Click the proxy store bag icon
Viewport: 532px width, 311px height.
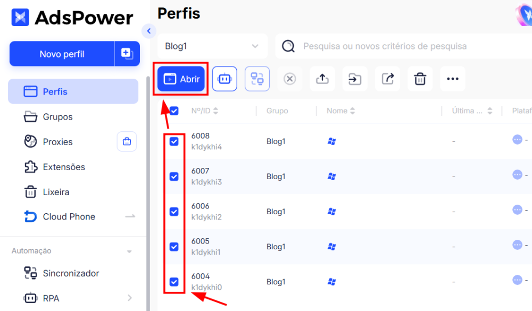pos(127,141)
